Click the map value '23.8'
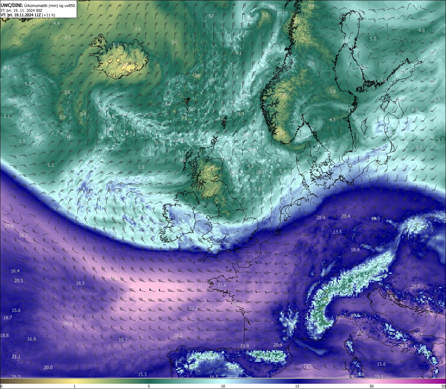The image size is (446, 389). pyautogui.click(x=361, y=333)
